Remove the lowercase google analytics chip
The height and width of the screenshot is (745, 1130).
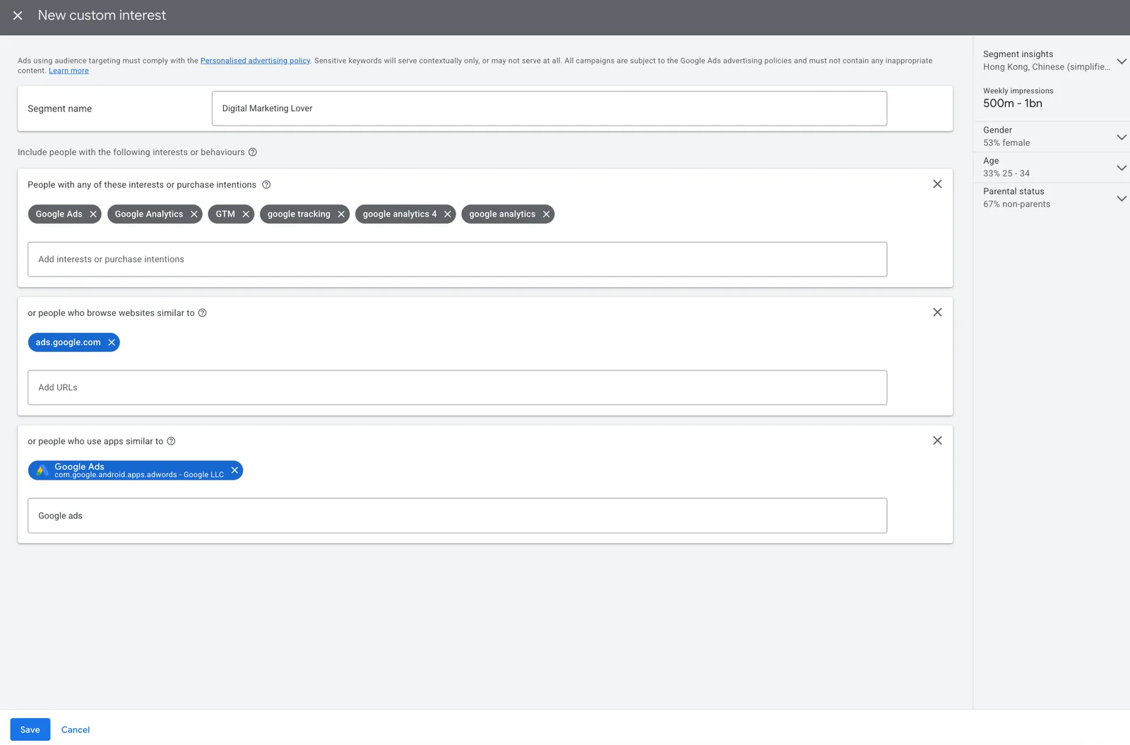tap(546, 214)
